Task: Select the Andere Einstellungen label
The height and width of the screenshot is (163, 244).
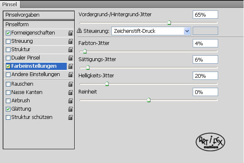Action: click(x=35, y=74)
